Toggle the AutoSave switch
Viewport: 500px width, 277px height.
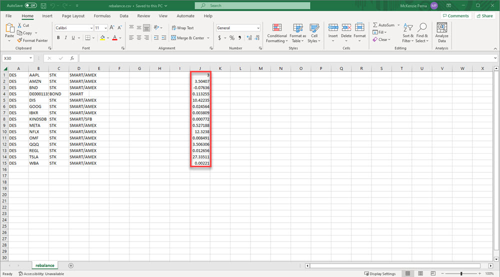pos(31,5)
